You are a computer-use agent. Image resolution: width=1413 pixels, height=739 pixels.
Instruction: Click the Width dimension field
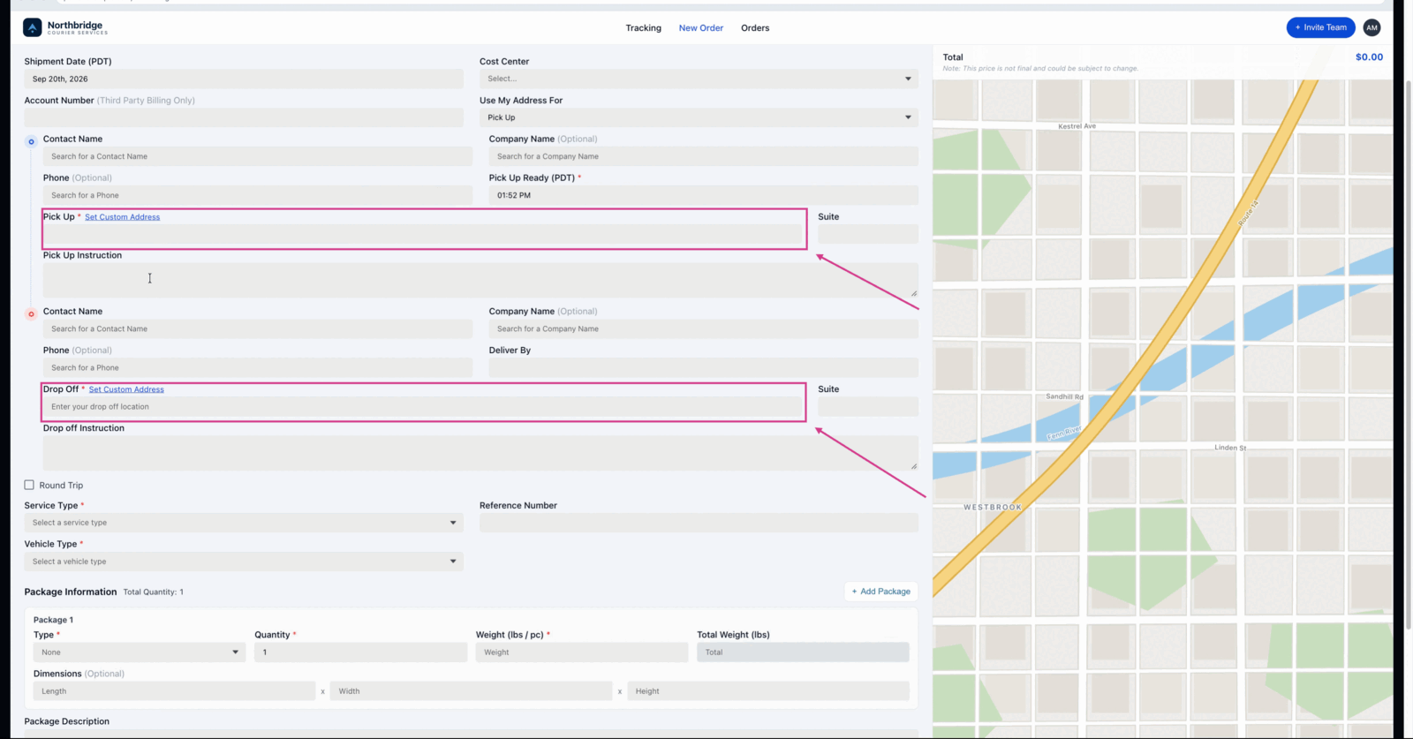tap(471, 691)
